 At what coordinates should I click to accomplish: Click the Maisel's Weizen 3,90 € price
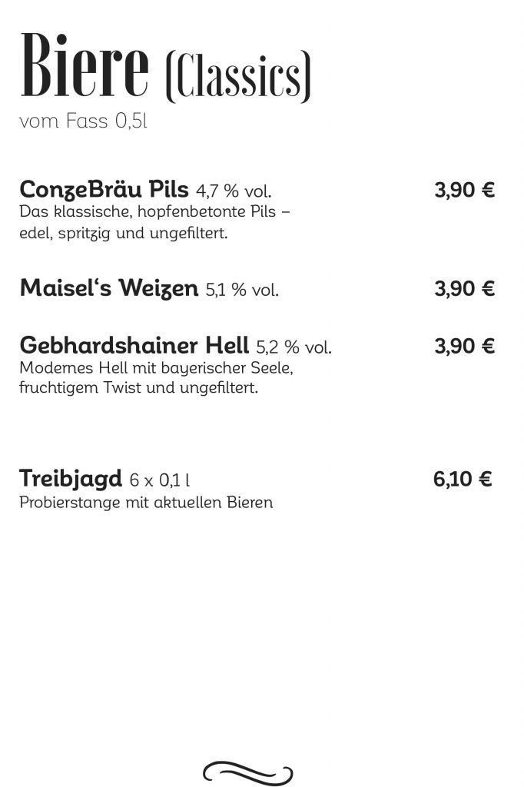[x=464, y=289]
